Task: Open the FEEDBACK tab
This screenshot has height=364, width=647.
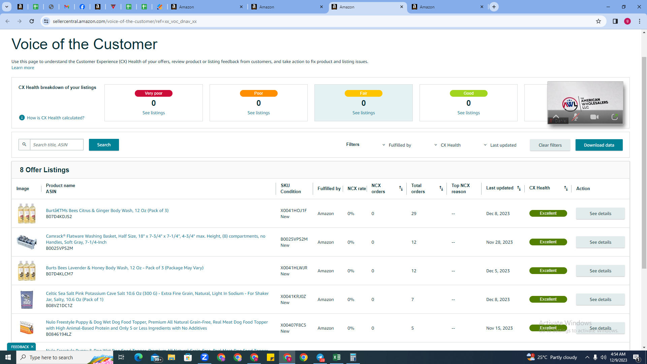Action: pos(20,347)
